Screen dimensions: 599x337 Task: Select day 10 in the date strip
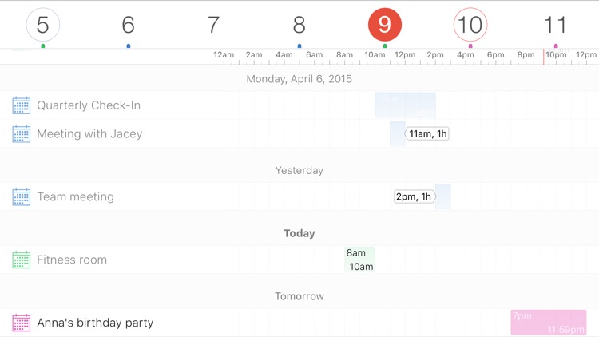point(470,25)
